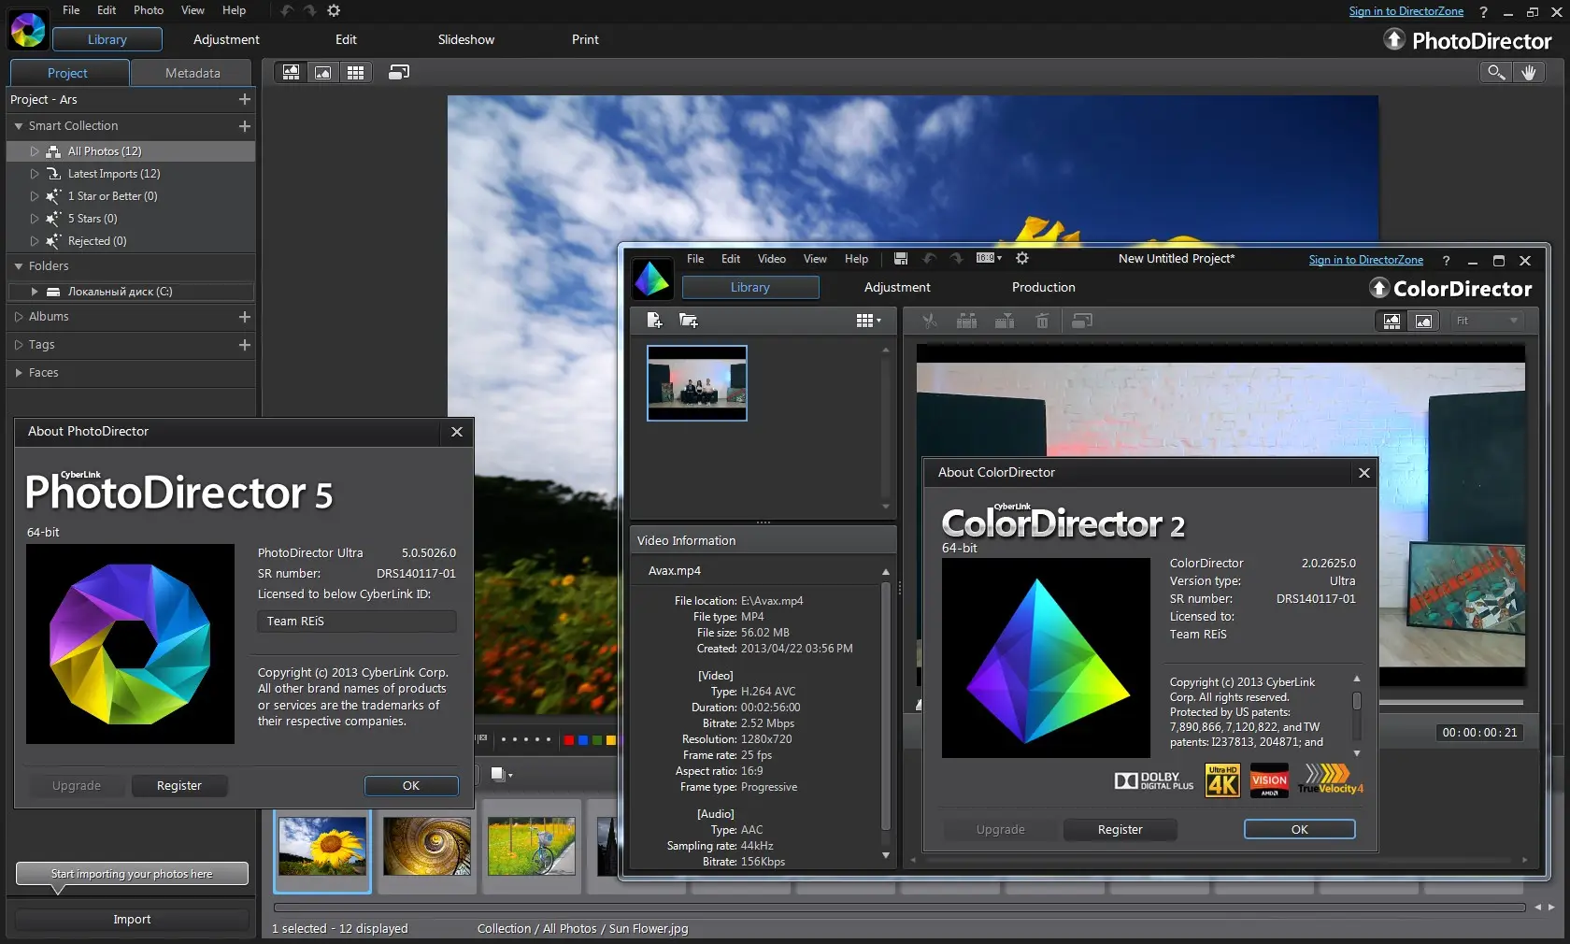The height and width of the screenshot is (944, 1570).
Task: Select viewer and storyboard mode in ColorDirector
Action: pyautogui.click(x=1392, y=321)
